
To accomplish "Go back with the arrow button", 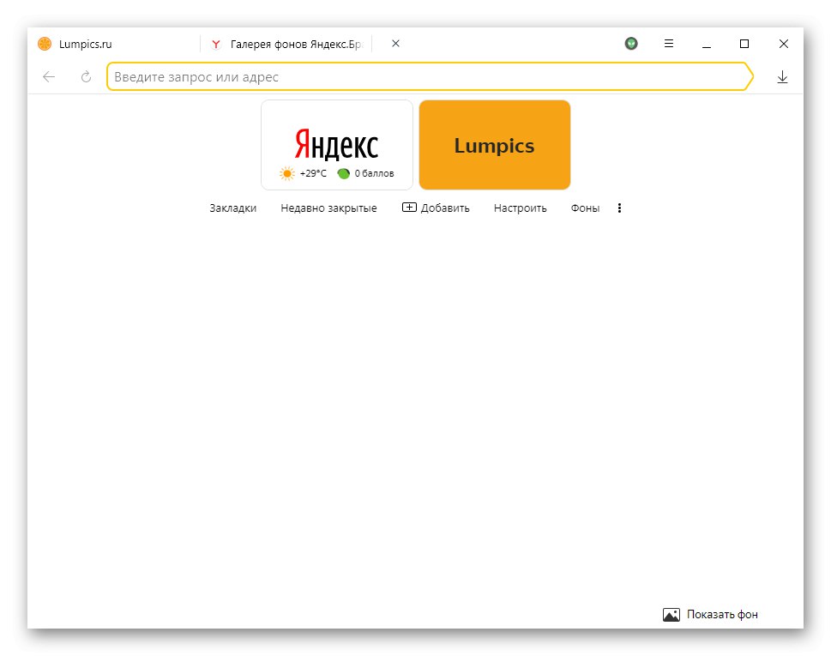I will 49,77.
